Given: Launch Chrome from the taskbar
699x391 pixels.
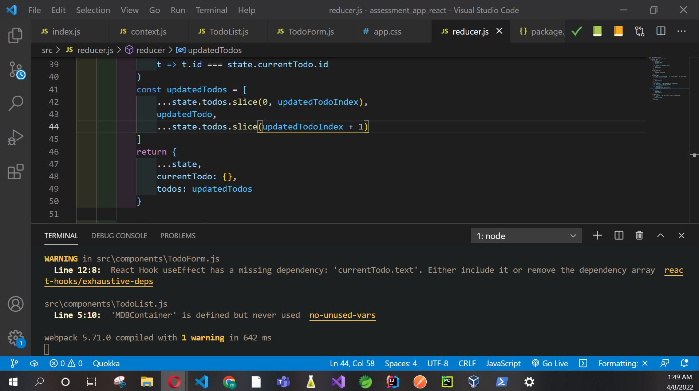Looking at the screenshot, I should coord(229,382).
